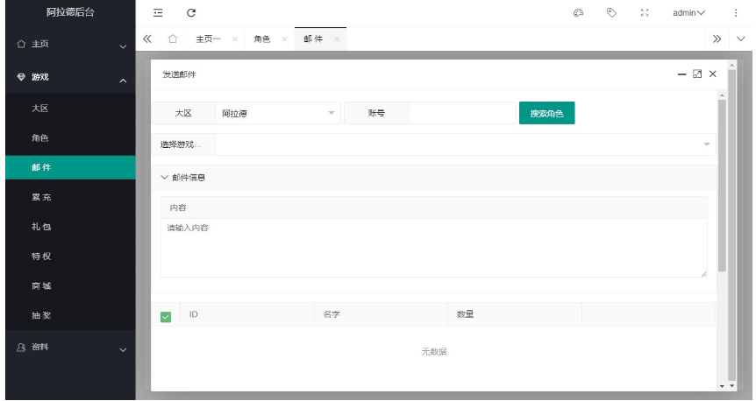Click the home icon in tab bar
The height and width of the screenshot is (401, 756).
(174, 39)
